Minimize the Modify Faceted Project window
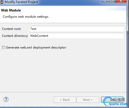The image size is (129, 108). point(105,1)
